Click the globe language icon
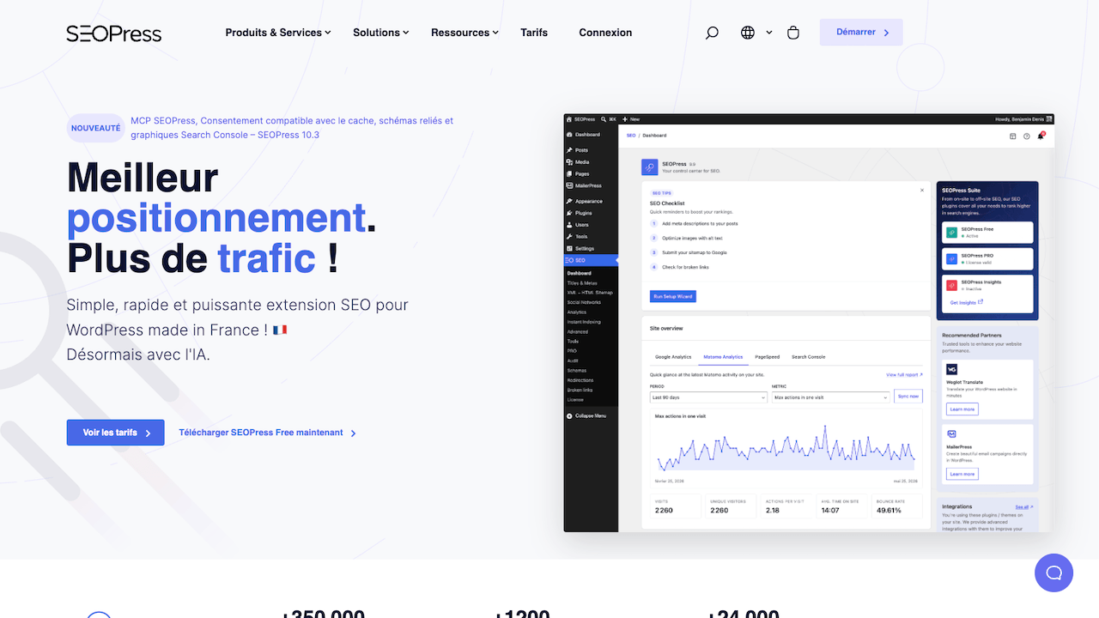This screenshot has height=618, width=1099. click(x=748, y=33)
